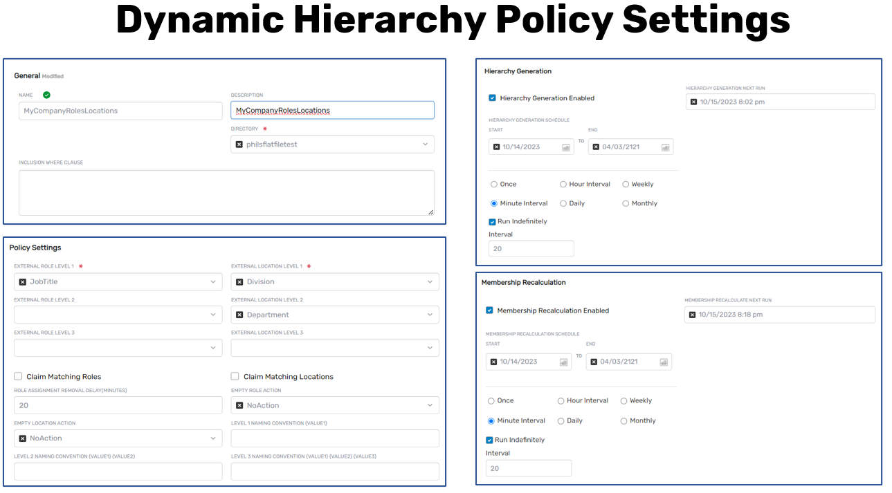Clear NoAction in Empty Role Action

[239, 405]
